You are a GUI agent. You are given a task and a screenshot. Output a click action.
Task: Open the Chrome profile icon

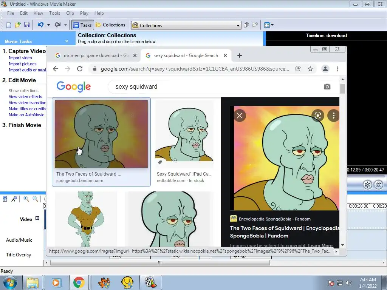tap(325, 69)
